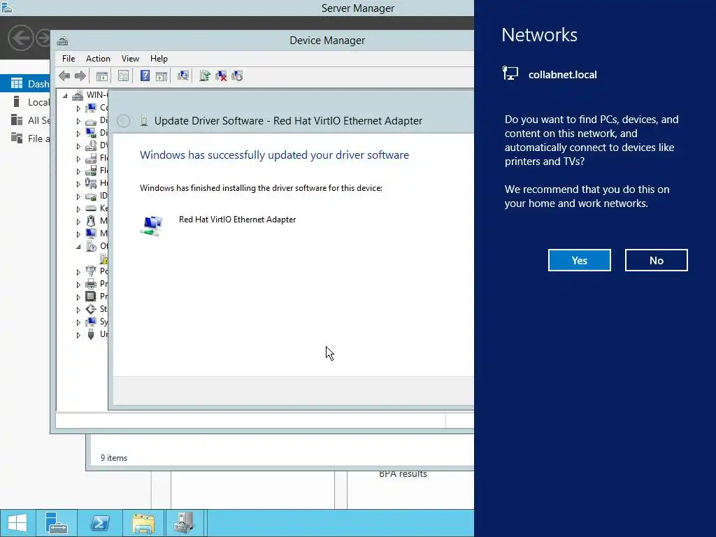Collapse the Other devices category (Ot)
This screenshot has width=716, height=537.
tap(78, 247)
